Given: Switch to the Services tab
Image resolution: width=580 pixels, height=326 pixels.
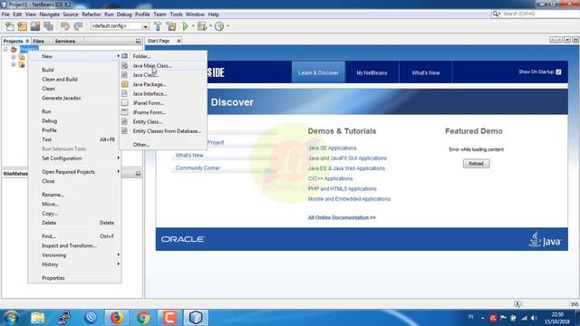Looking at the screenshot, I should tap(64, 41).
